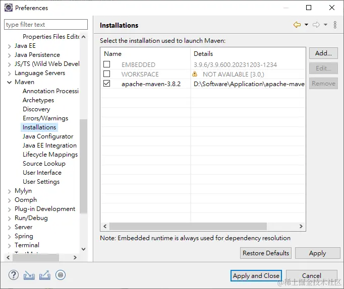Click the forward navigation arrow

(316, 25)
